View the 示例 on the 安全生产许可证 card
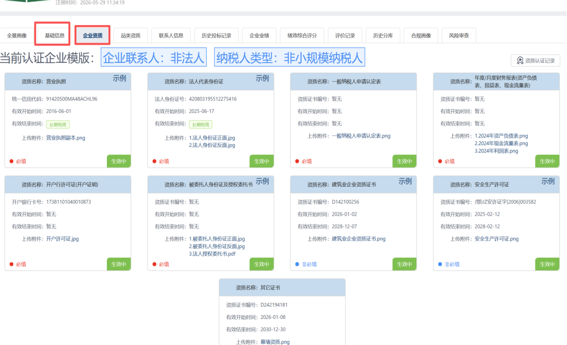The width and height of the screenshot is (567, 345). 548,181
